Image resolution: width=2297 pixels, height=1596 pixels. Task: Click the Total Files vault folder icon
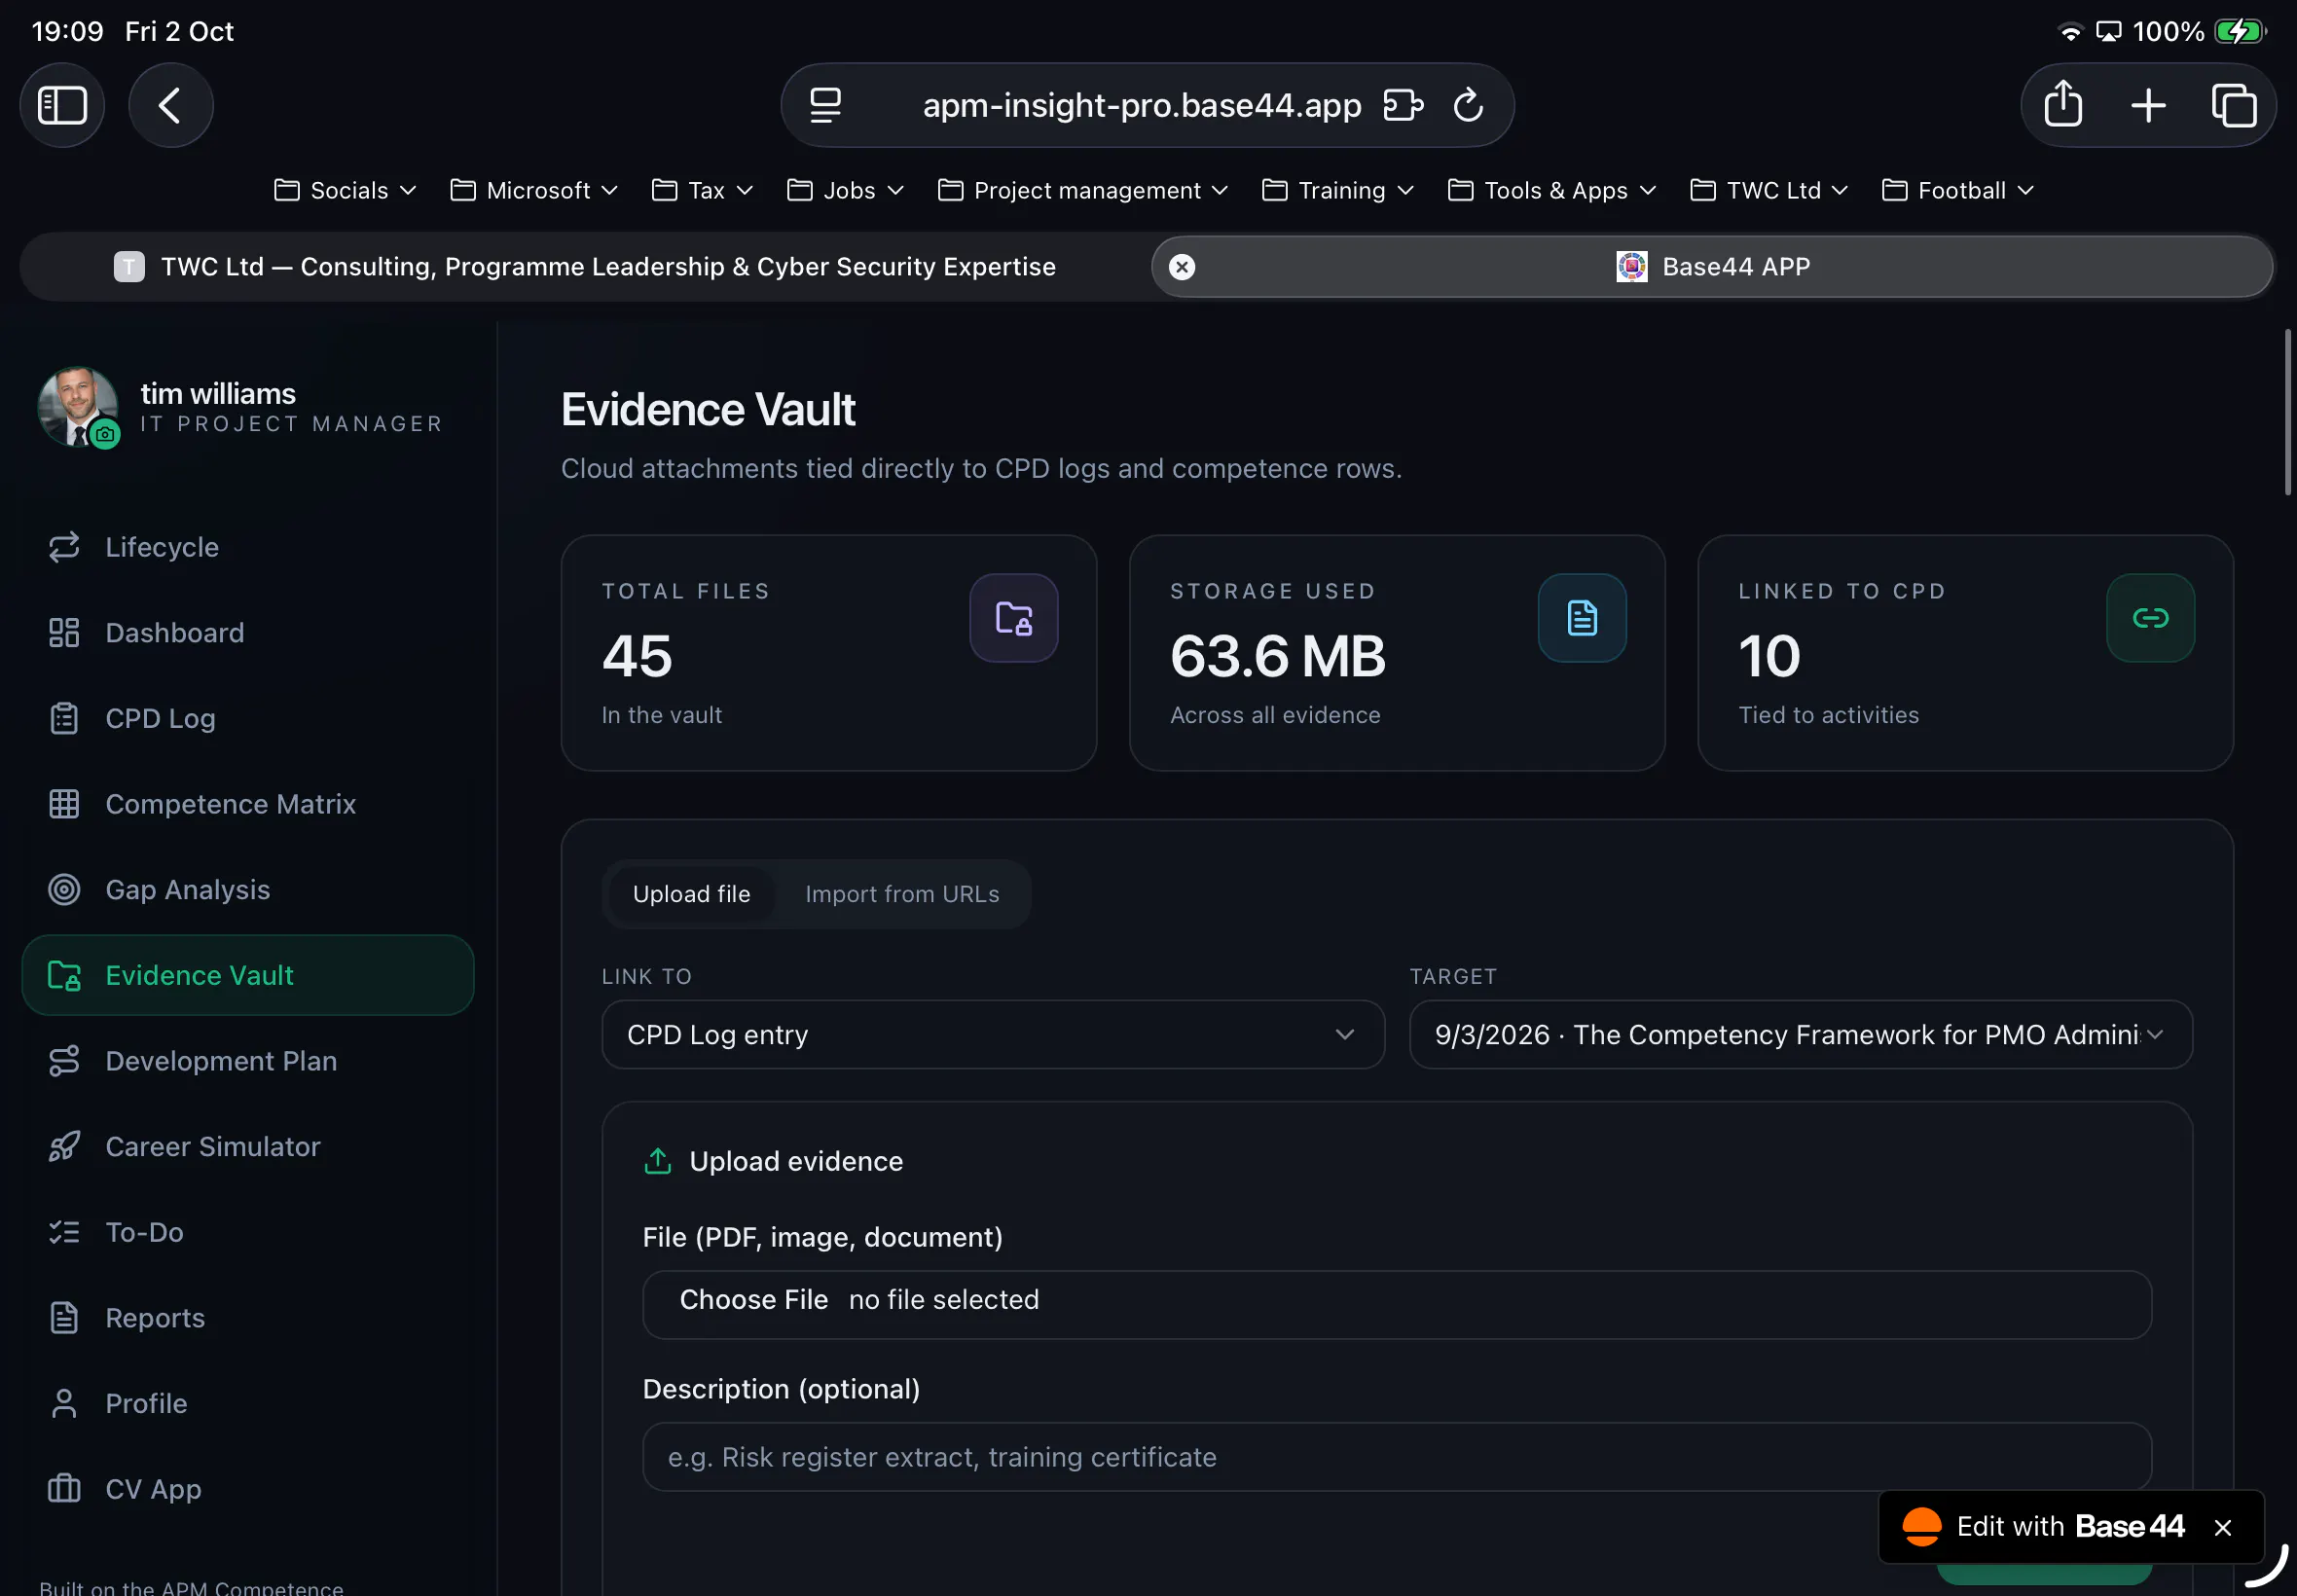pos(1013,618)
